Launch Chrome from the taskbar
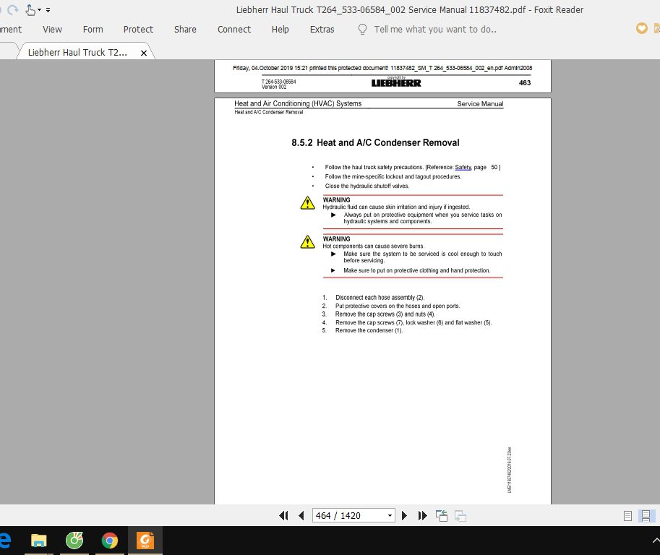This screenshot has height=555, width=660. coord(109,540)
